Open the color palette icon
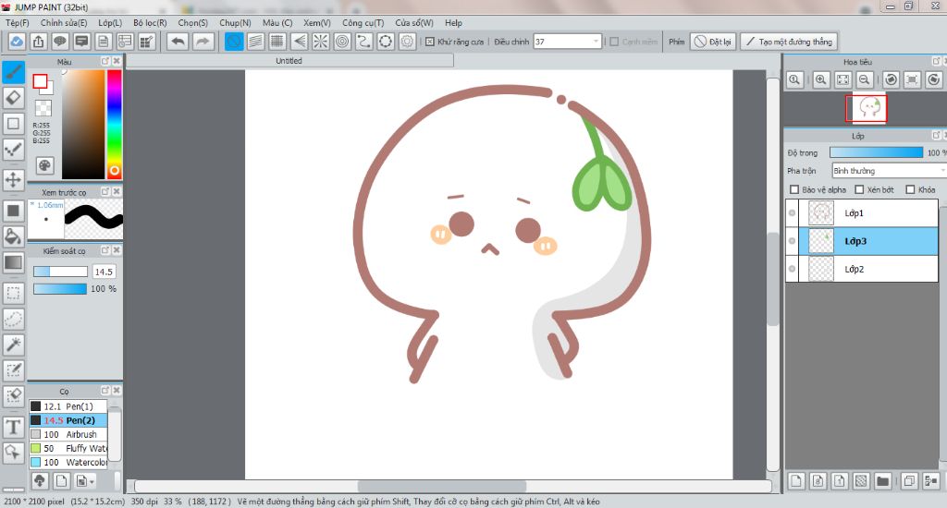This screenshot has width=947, height=508. [44, 165]
